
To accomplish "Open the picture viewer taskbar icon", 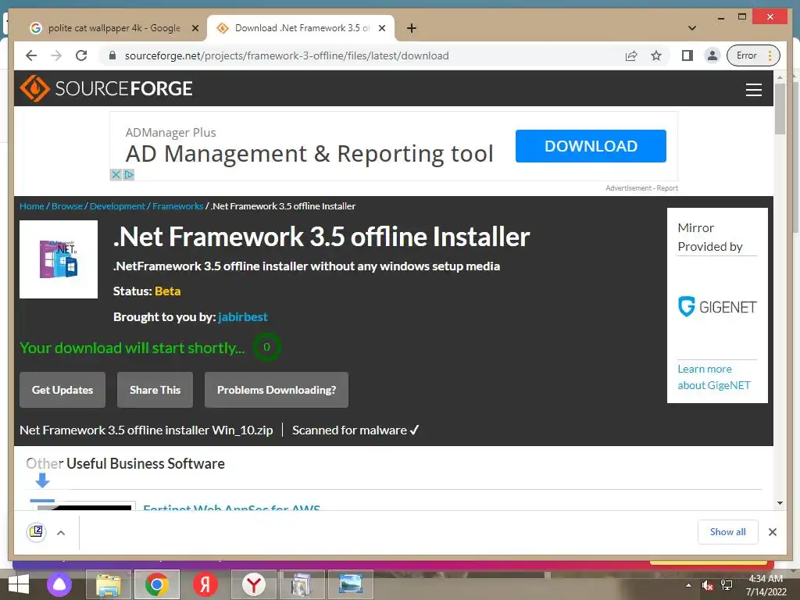I will point(351,584).
